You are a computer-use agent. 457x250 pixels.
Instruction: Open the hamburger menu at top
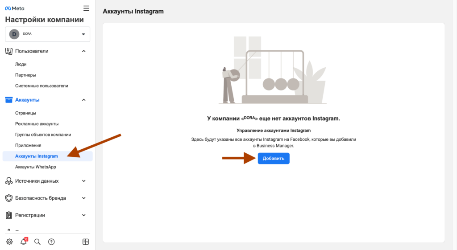click(86, 8)
